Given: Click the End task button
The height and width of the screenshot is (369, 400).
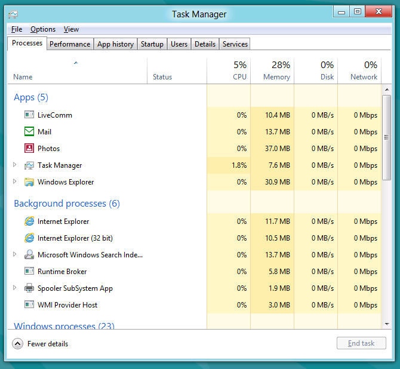Looking at the screenshot, I should tap(361, 343).
